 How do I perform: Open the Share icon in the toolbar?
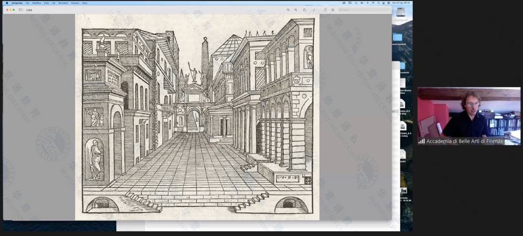[304, 10]
